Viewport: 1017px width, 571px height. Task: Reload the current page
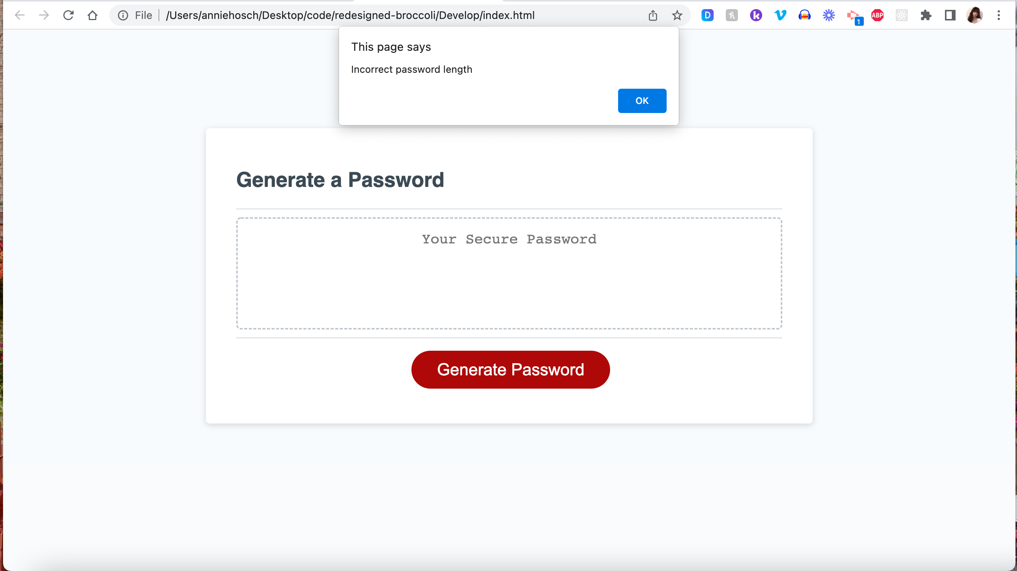tap(68, 15)
